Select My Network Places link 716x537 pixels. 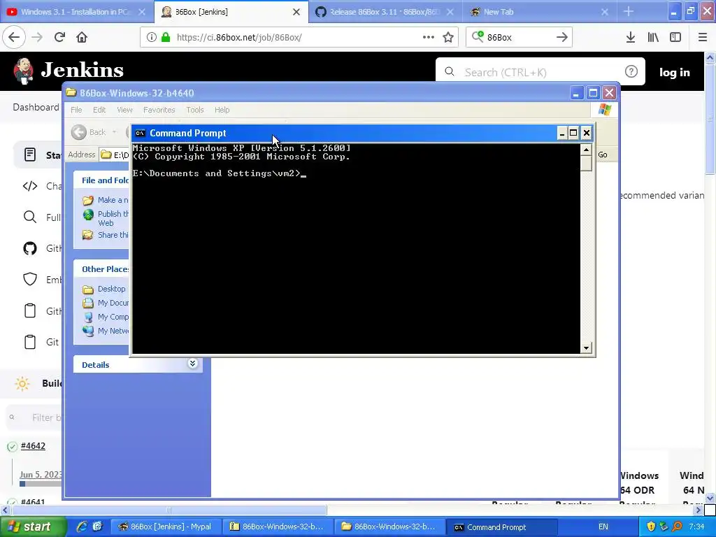click(113, 331)
